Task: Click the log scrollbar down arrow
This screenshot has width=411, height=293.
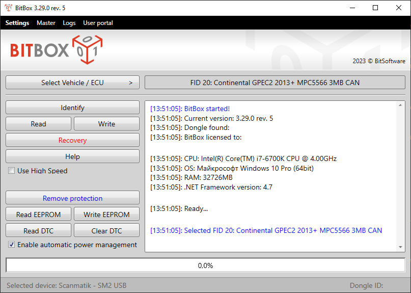Action: (400, 247)
